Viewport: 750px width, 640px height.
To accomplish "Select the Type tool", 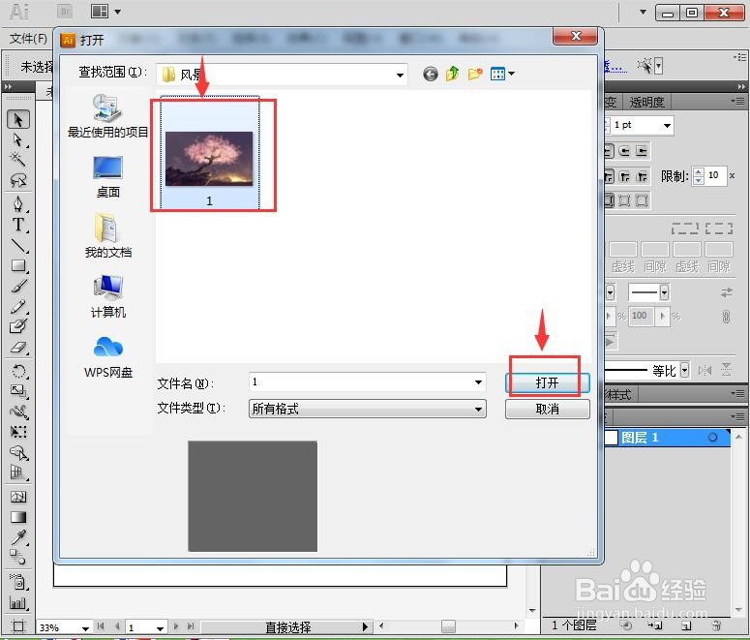I will [x=18, y=225].
